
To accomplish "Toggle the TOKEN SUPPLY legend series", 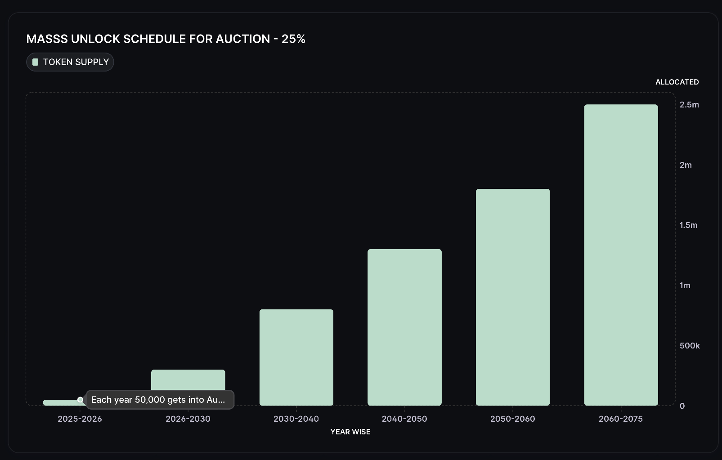I will tap(70, 62).
